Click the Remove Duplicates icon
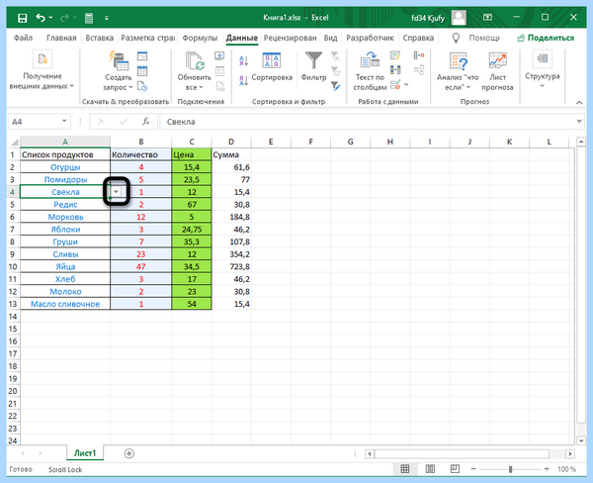 tap(395, 70)
